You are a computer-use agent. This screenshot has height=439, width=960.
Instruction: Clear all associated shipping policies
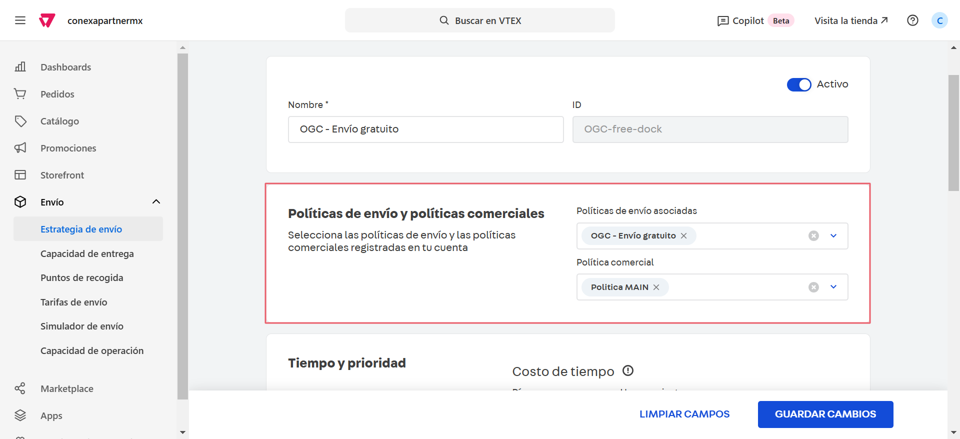click(813, 235)
